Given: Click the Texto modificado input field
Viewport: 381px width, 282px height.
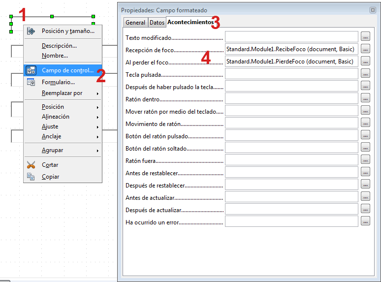Looking at the screenshot, I should click(291, 37).
